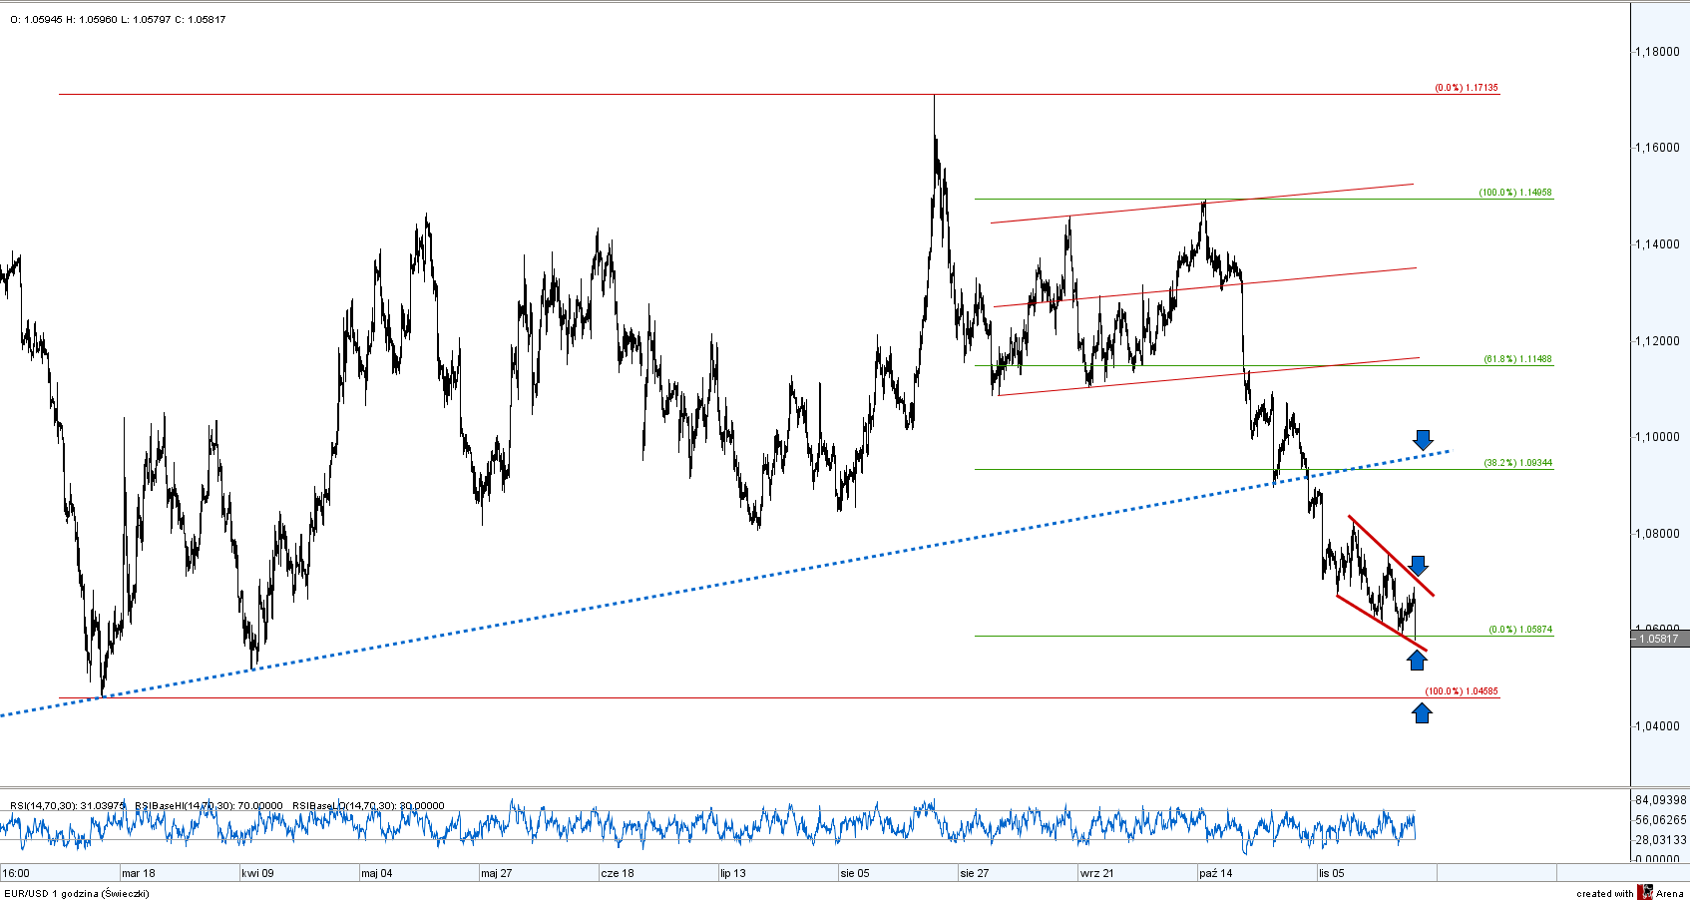Click price axis value 1,18000

click(1658, 52)
